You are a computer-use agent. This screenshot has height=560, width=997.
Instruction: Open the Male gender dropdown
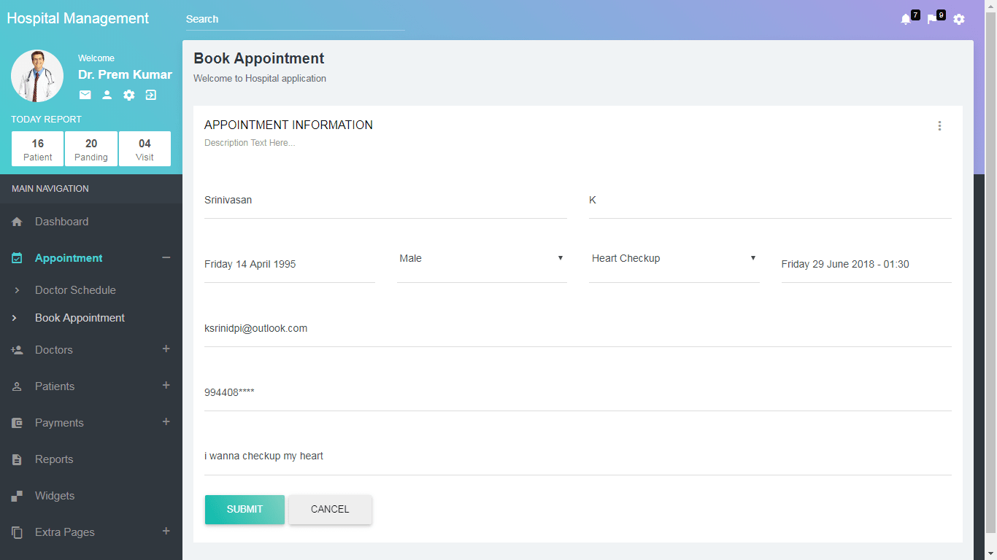coord(482,259)
